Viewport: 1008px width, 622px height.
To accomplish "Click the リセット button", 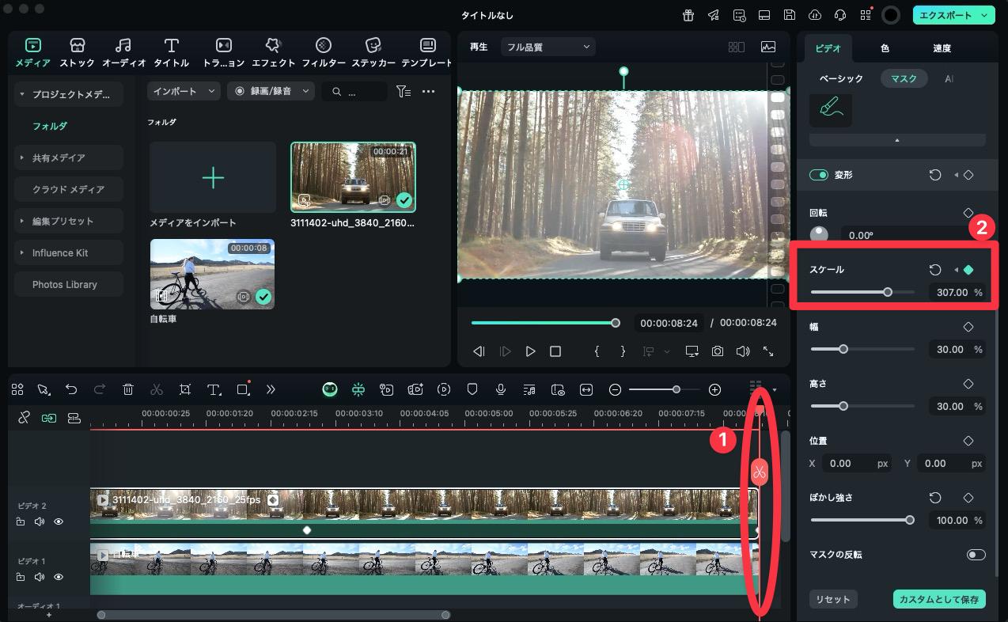I will point(833,599).
